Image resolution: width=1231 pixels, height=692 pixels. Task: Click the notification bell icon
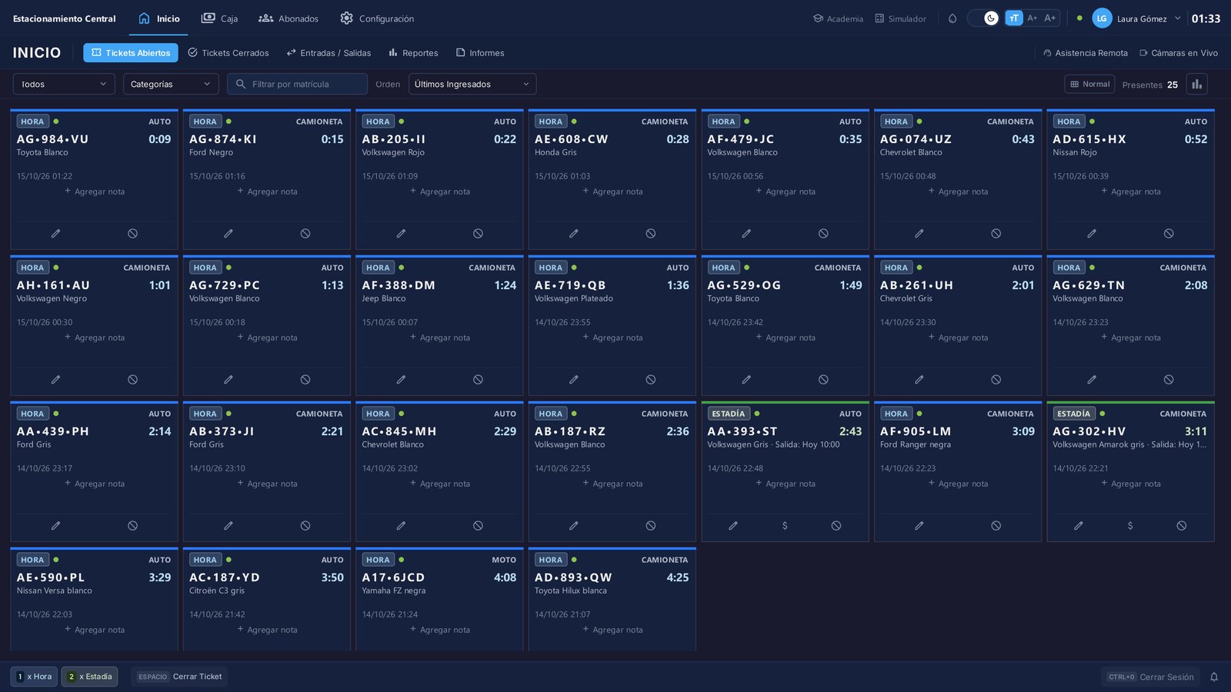(1214, 677)
